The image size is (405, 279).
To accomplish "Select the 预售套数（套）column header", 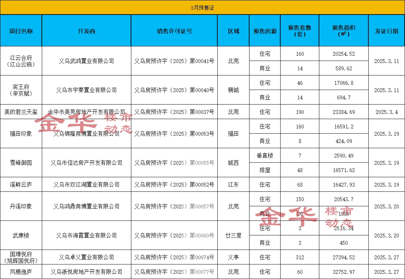I will [300, 31].
